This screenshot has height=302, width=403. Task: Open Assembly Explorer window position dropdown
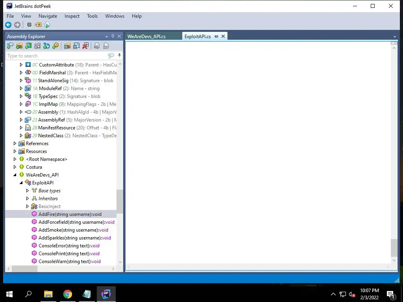pos(106,37)
